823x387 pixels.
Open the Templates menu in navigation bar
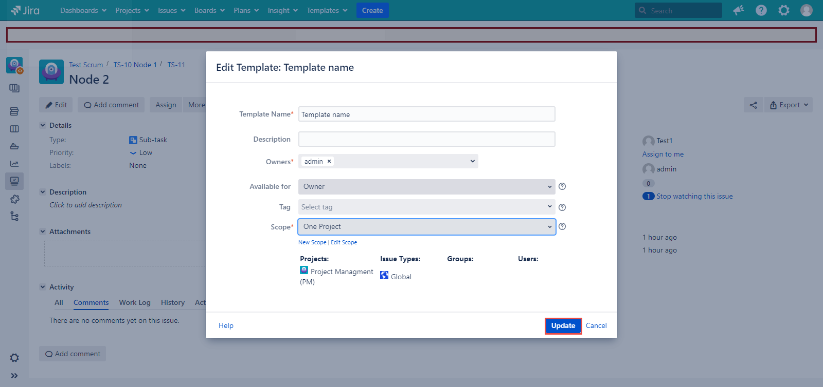tap(327, 10)
